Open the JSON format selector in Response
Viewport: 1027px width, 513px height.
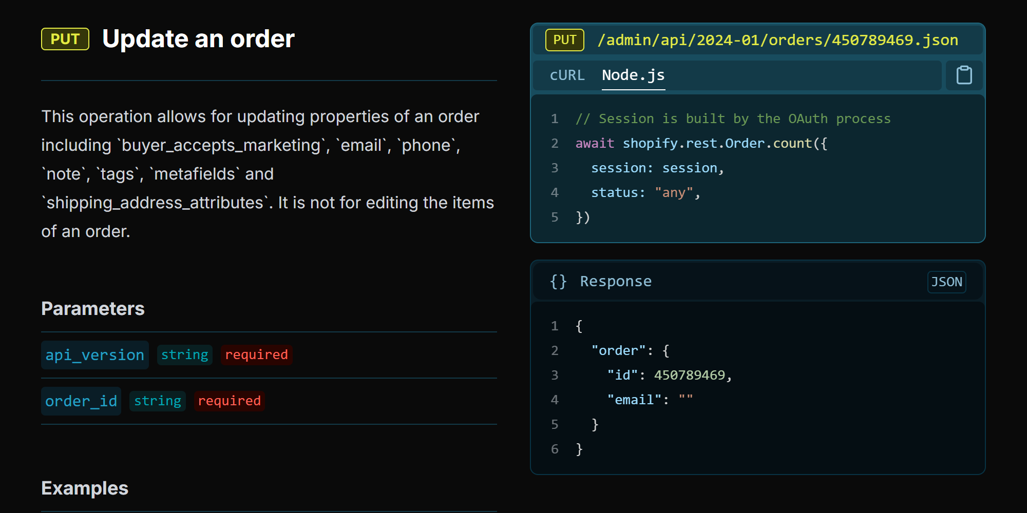point(946,282)
